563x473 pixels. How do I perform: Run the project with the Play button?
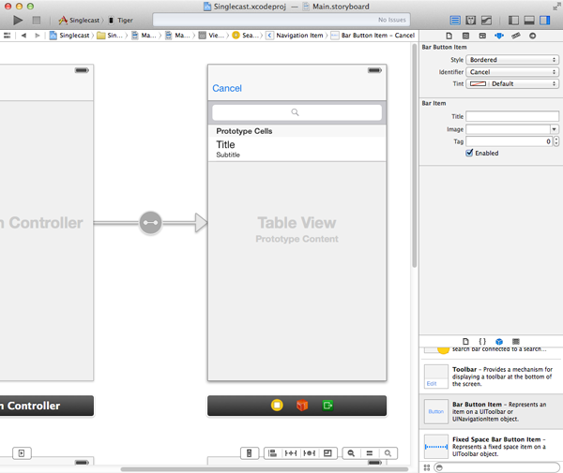pos(18,21)
